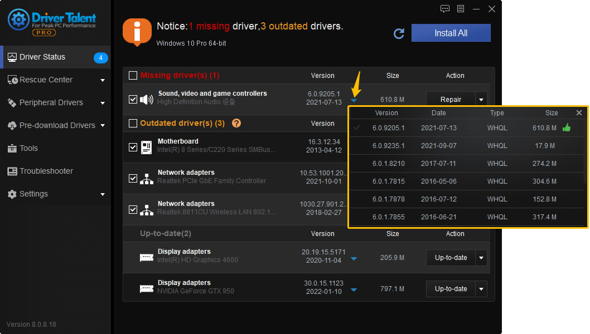Click the Rescue Center clock icon
Screen dimensions: 590x334
12,80
